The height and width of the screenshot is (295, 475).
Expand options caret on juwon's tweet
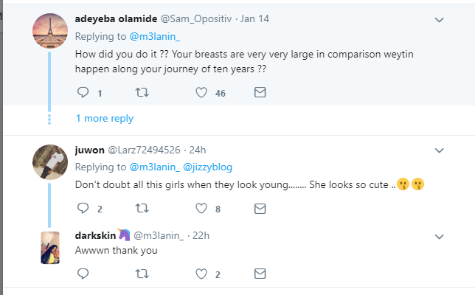(x=440, y=150)
